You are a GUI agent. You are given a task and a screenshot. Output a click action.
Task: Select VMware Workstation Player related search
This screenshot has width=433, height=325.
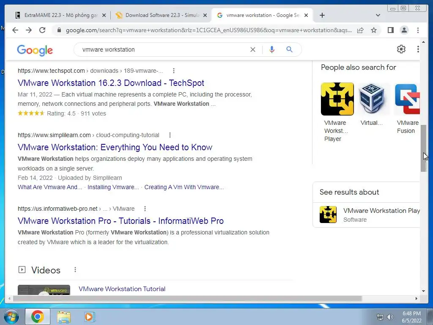click(337, 112)
